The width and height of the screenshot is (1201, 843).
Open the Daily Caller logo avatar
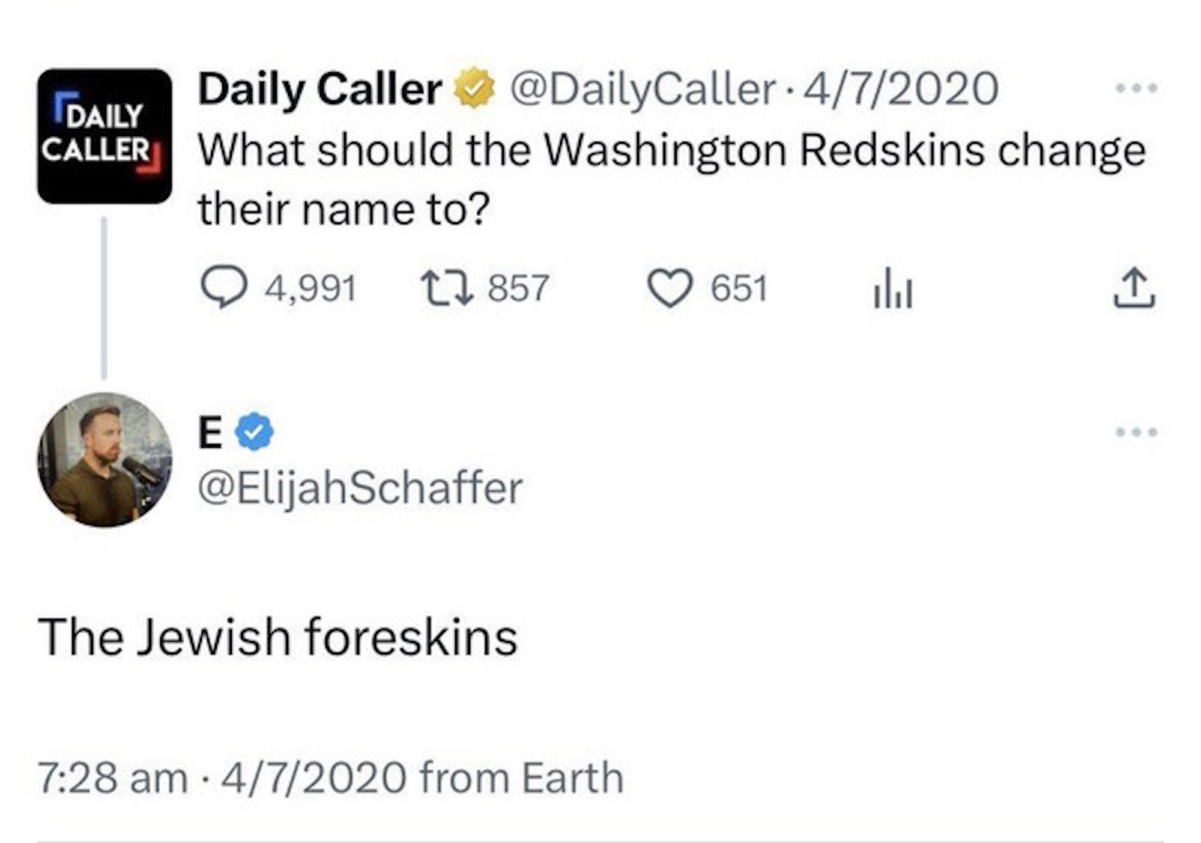click(104, 136)
